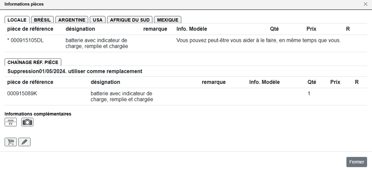Switch to the BRÉSIL tab
Viewport: 372px width, 170px height.
42,20
